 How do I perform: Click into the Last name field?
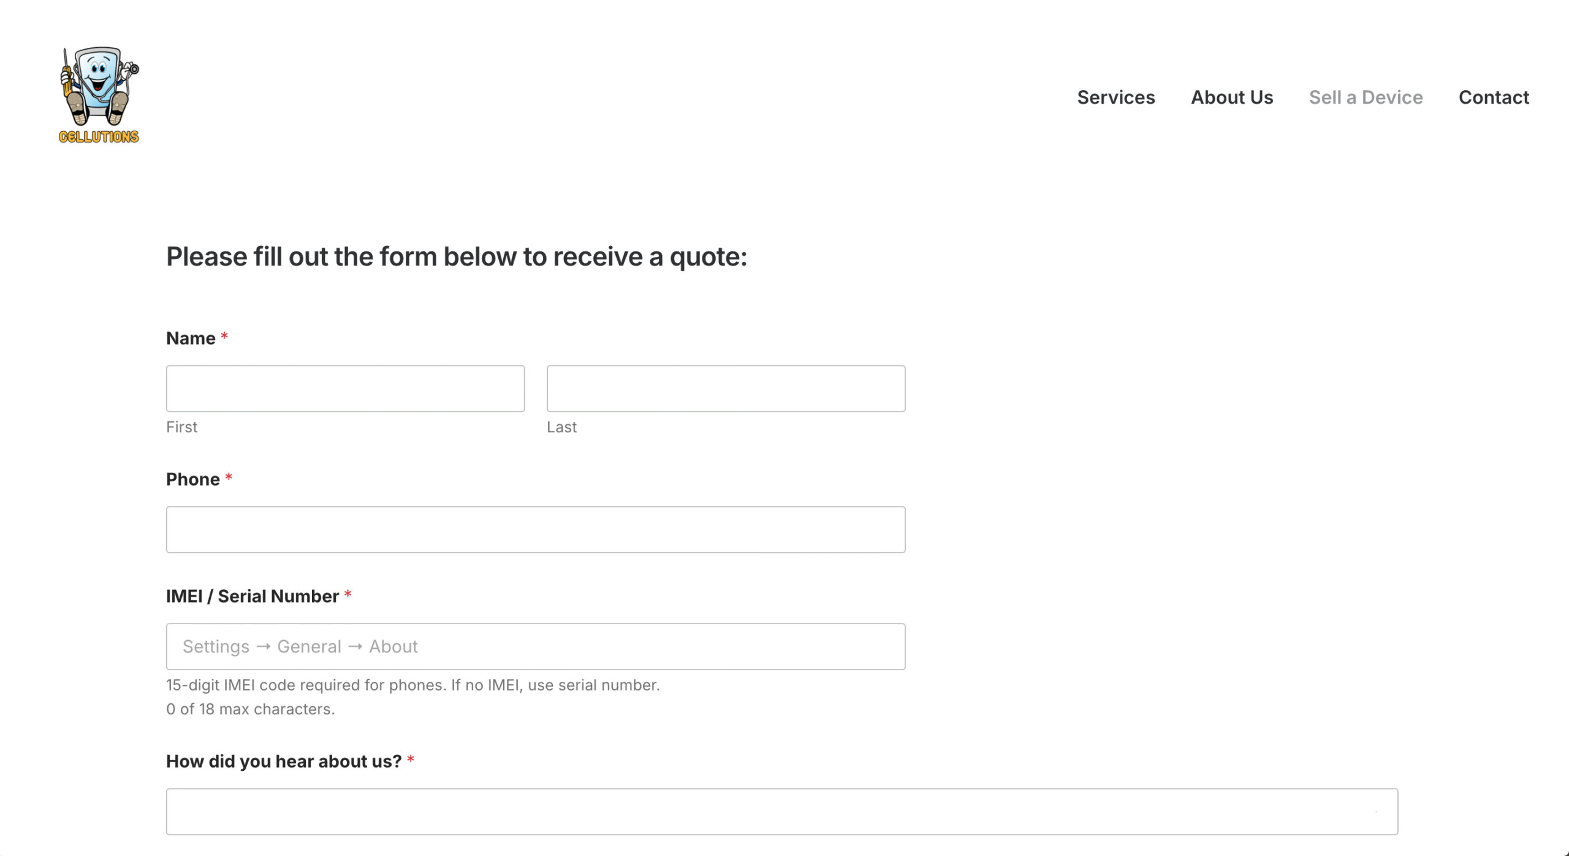pos(726,389)
